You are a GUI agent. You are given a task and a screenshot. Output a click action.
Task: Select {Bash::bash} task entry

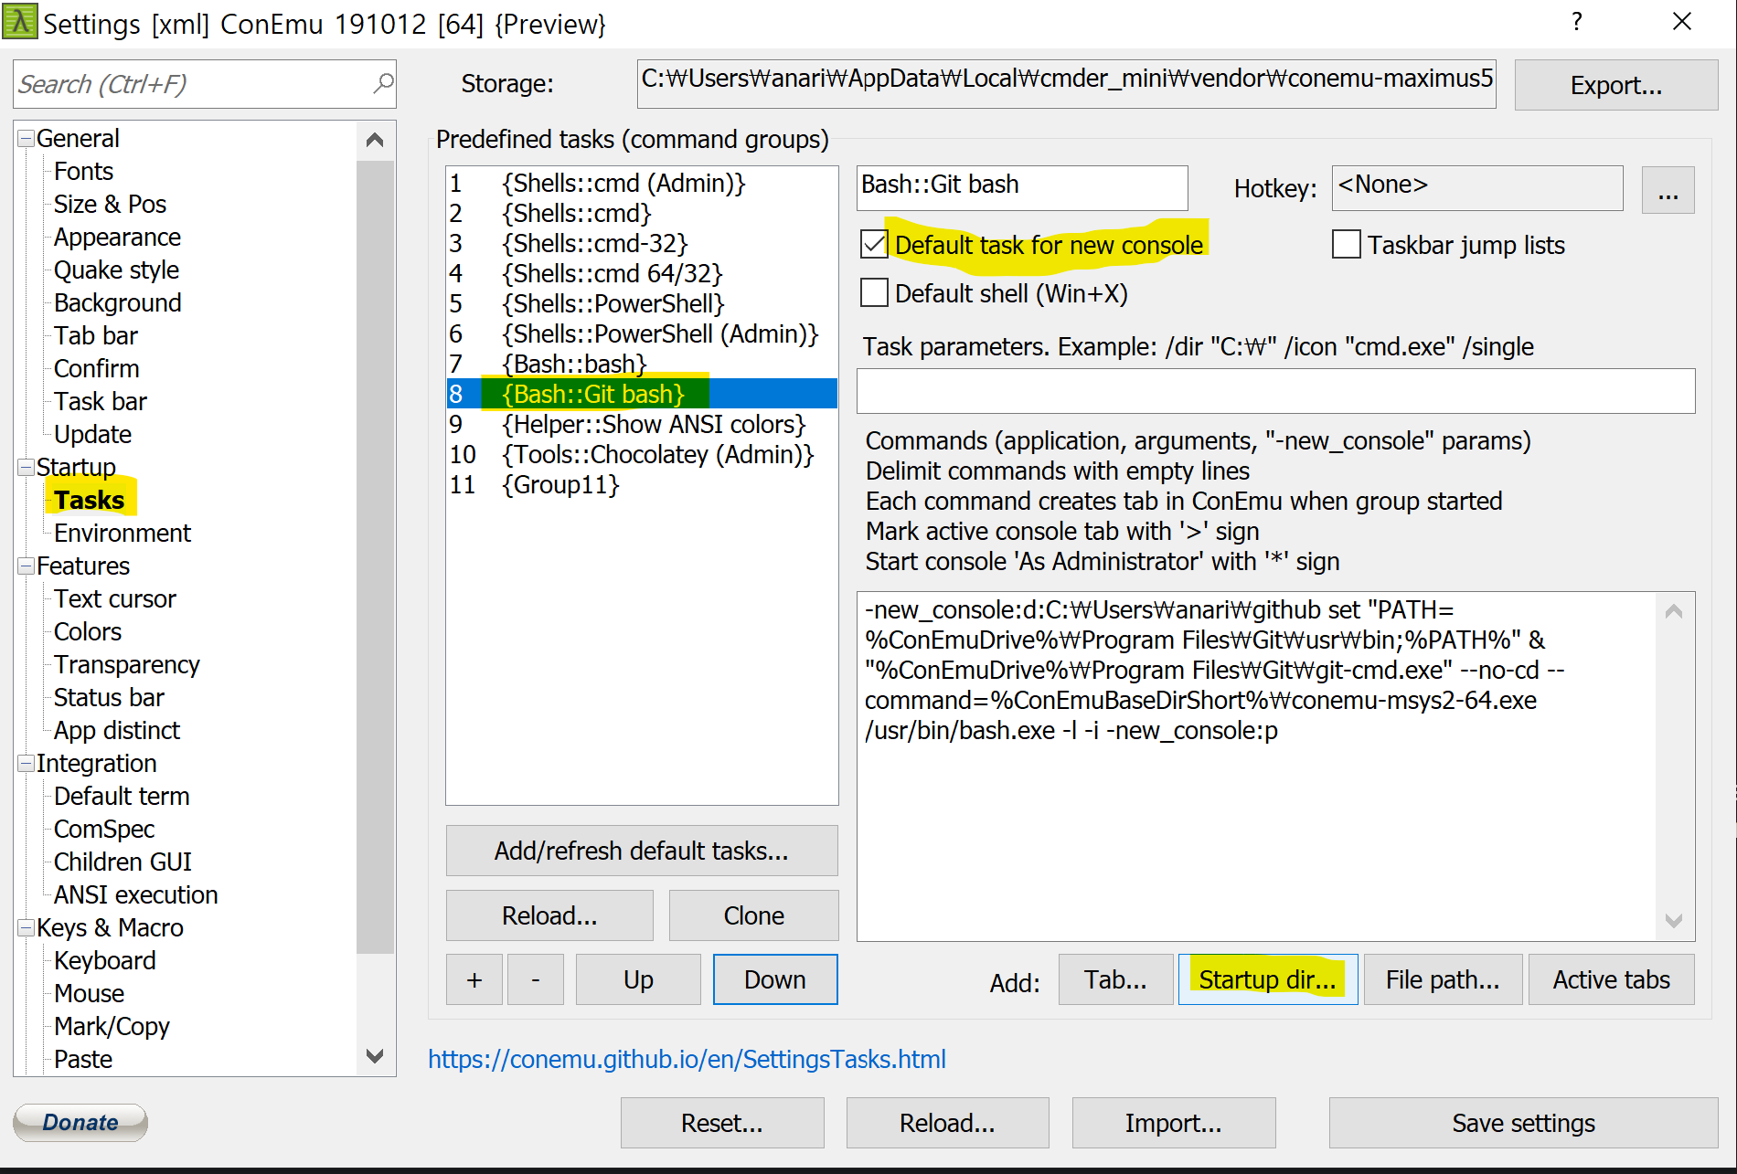pos(642,365)
